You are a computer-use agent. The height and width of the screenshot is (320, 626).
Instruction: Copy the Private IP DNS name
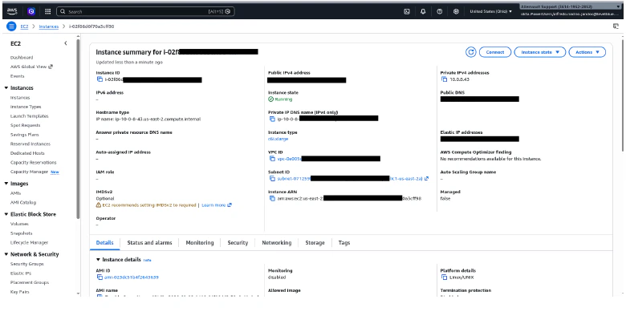point(272,119)
